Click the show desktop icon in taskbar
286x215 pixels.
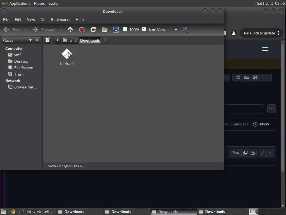click(3, 212)
